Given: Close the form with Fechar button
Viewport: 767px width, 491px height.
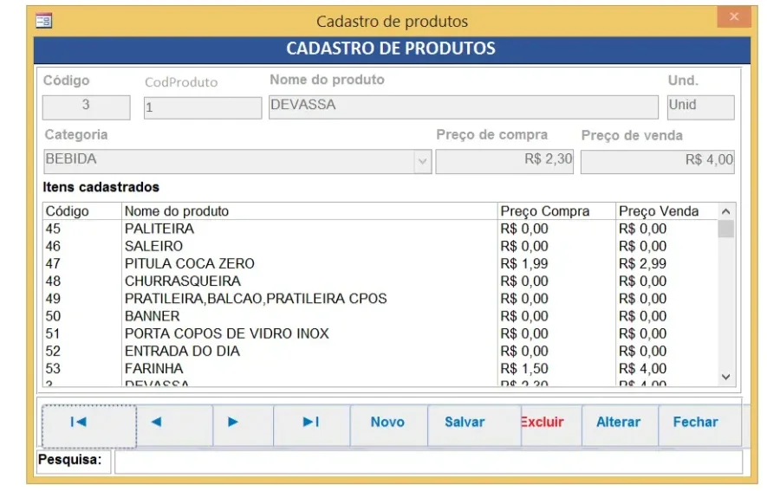Looking at the screenshot, I should pos(699,426).
